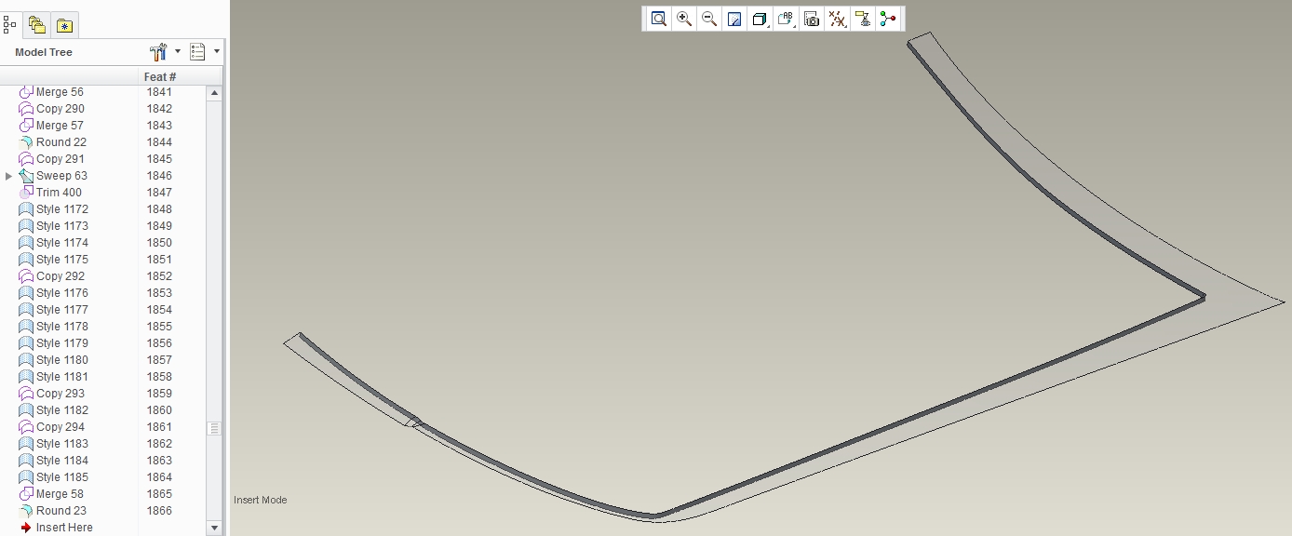Select the Style 1175 feature icon
Viewport: 1292px width, 536px height.
click(x=26, y=260)
